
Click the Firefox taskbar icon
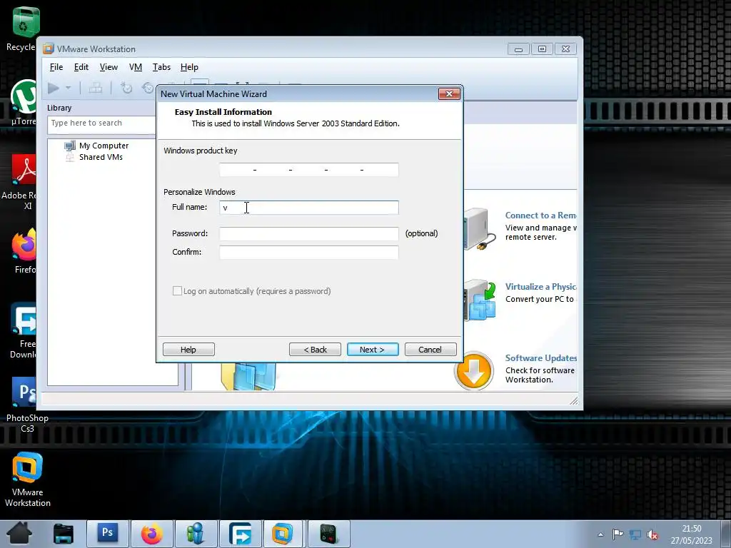[151, 534]
